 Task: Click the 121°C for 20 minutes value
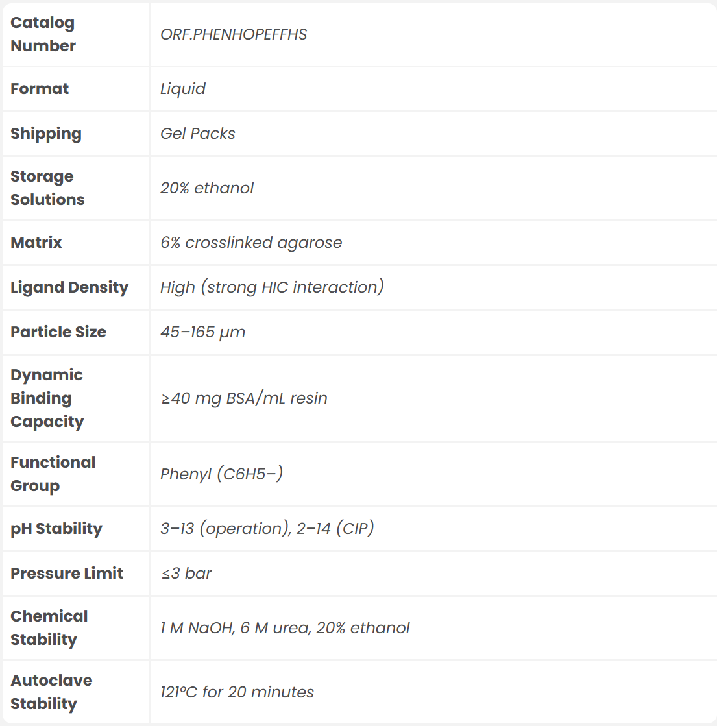coord(237,692)
